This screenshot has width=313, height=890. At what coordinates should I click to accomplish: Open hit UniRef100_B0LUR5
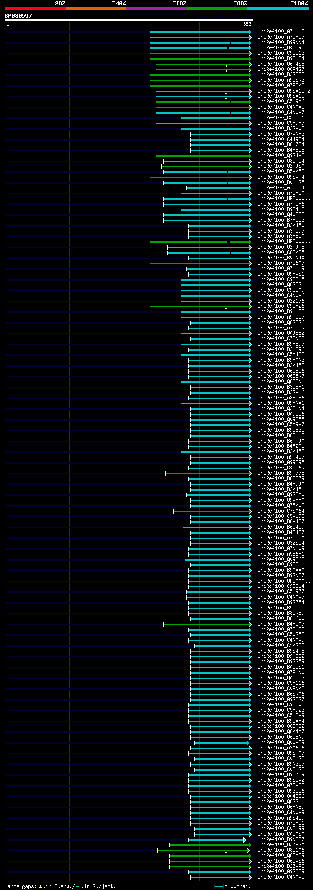281,48
